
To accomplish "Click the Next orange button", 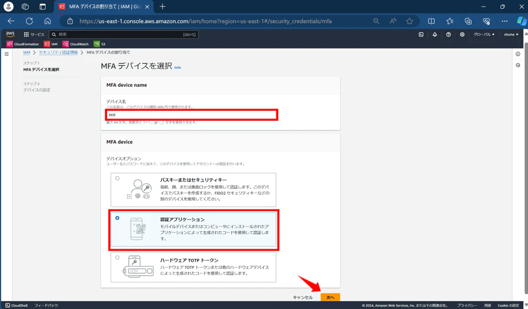I will [330, 297].
